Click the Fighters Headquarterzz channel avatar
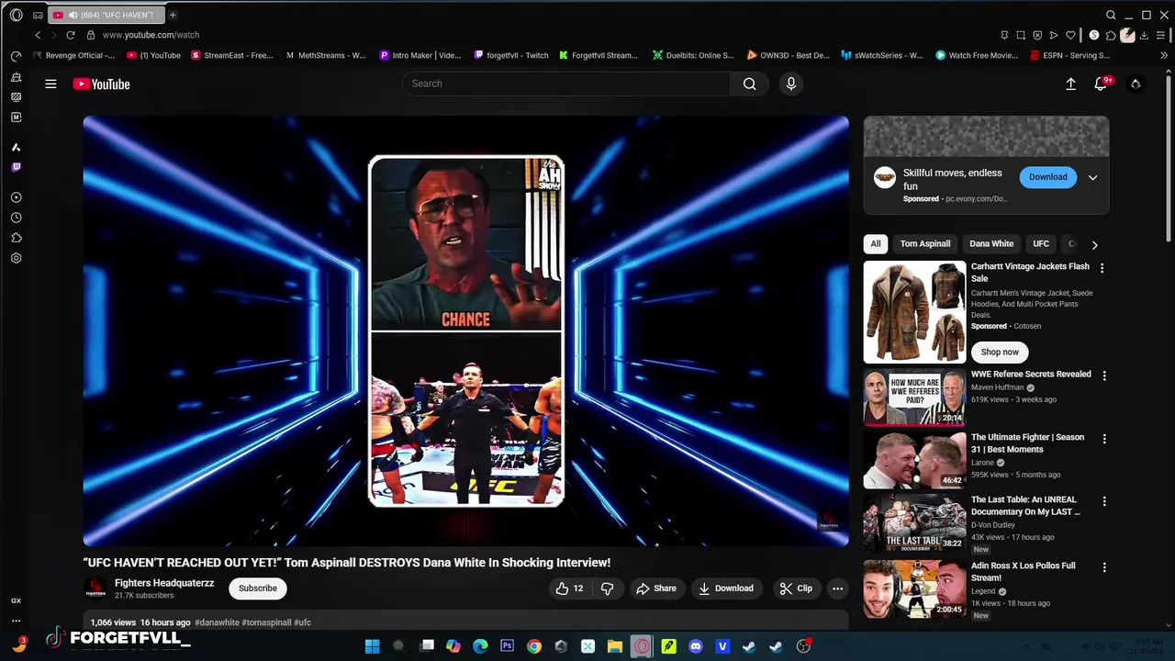 pyautogui.click(x=95, y=588)
